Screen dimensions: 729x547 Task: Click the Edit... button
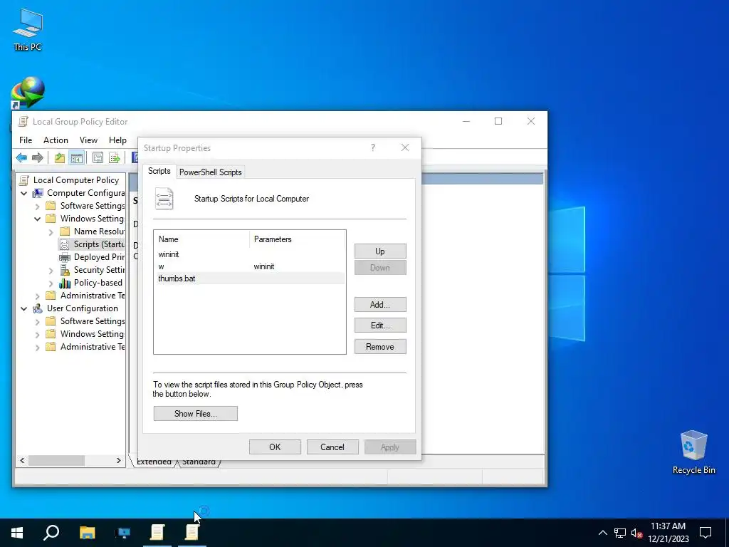[380, 325]
